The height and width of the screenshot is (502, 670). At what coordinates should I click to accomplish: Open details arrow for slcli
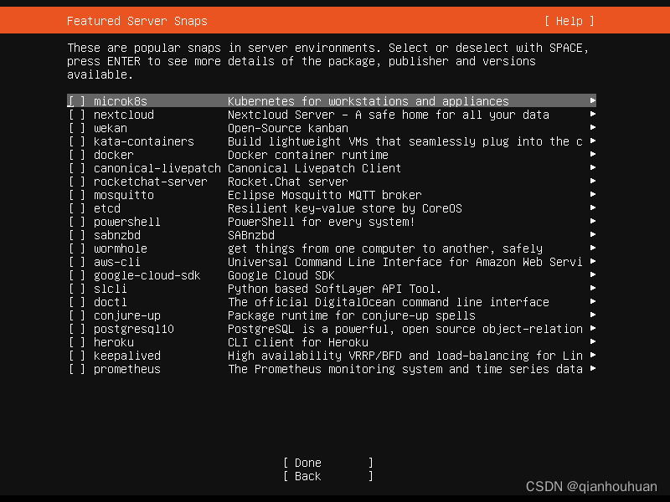point(593,288)
